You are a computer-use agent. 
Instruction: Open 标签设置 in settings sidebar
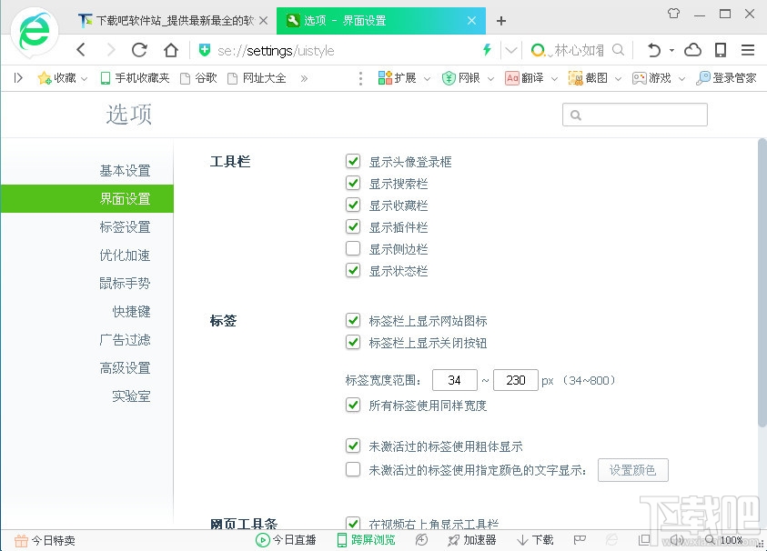click(x=125, y=226)
